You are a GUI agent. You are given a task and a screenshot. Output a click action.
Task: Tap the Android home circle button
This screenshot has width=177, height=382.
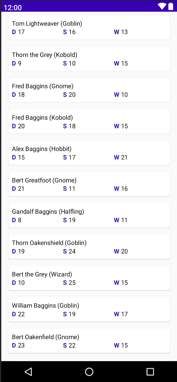click(x=89, y=372)
